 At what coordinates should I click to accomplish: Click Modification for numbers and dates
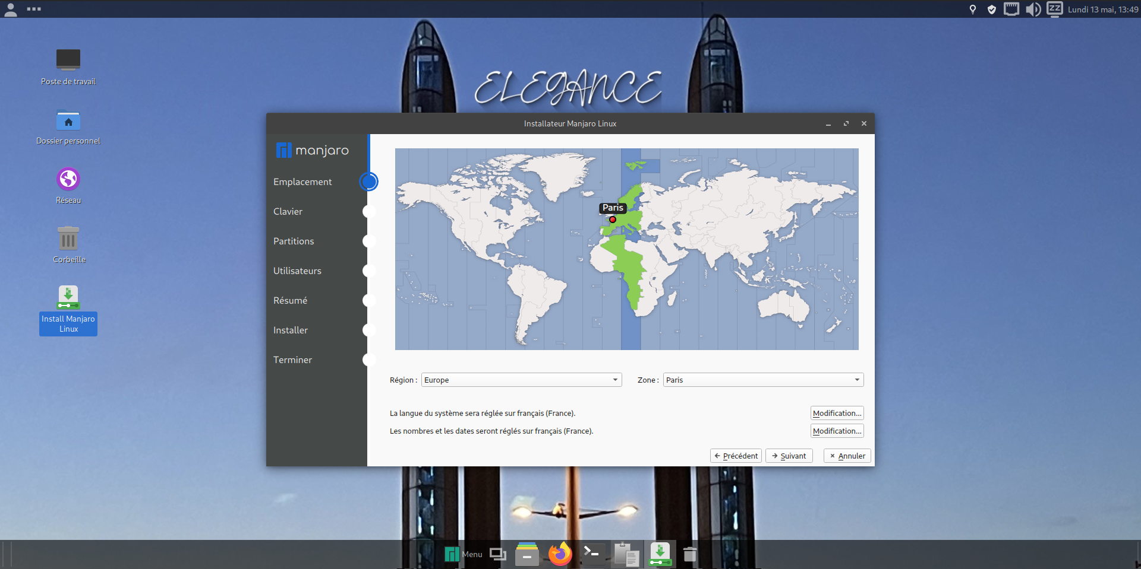coord(837,431)
